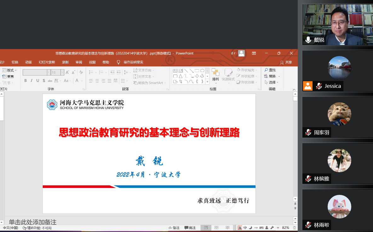
Task: Click the ribbon display options icon
Action: [x=254, y=53]
